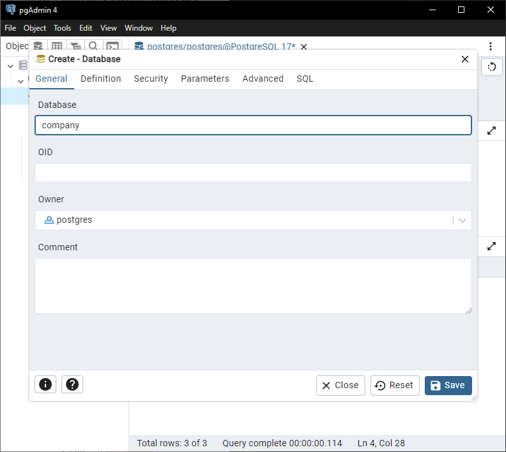
Task: Close the pgAdmin 4 window
Action: (490, 10)
